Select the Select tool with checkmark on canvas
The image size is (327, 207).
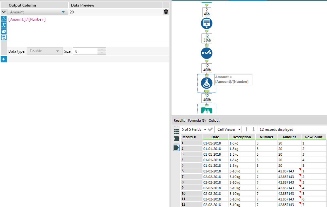click(207, 53)
